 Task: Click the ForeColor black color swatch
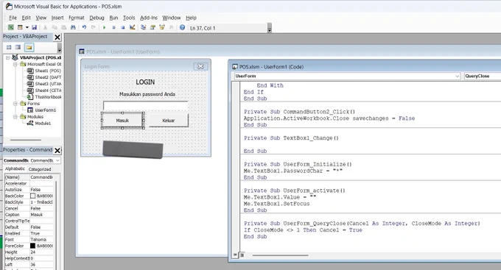tap(32, 246)
